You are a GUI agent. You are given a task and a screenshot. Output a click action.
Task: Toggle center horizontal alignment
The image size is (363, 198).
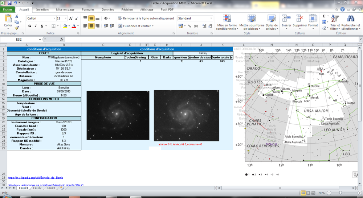(x=91, y=26)
